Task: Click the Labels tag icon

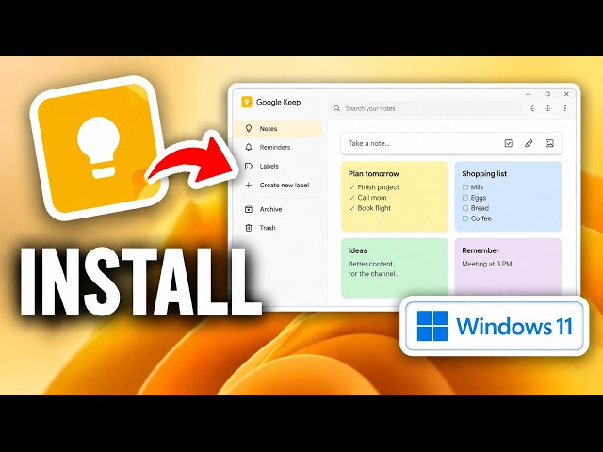Action: click(249, 166)
